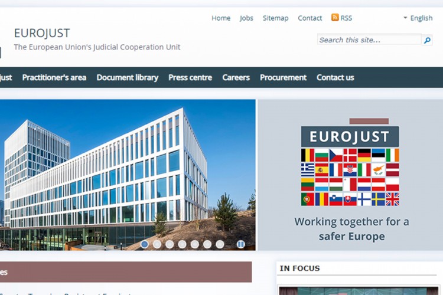Image resolution: width=443 pixels, height=295 pixels.
Task: Open Careers menu item
Action: (236, 77)
